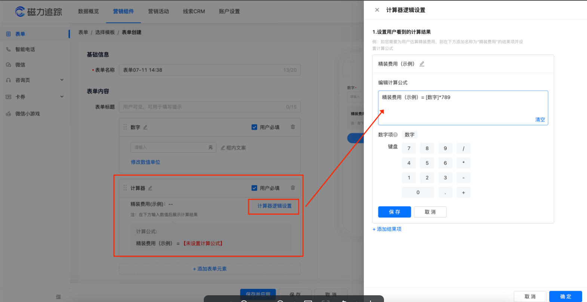The image size is (587, 302).
Task: Grab the 数字 element drag handle
Action: (x=125, y=127)
